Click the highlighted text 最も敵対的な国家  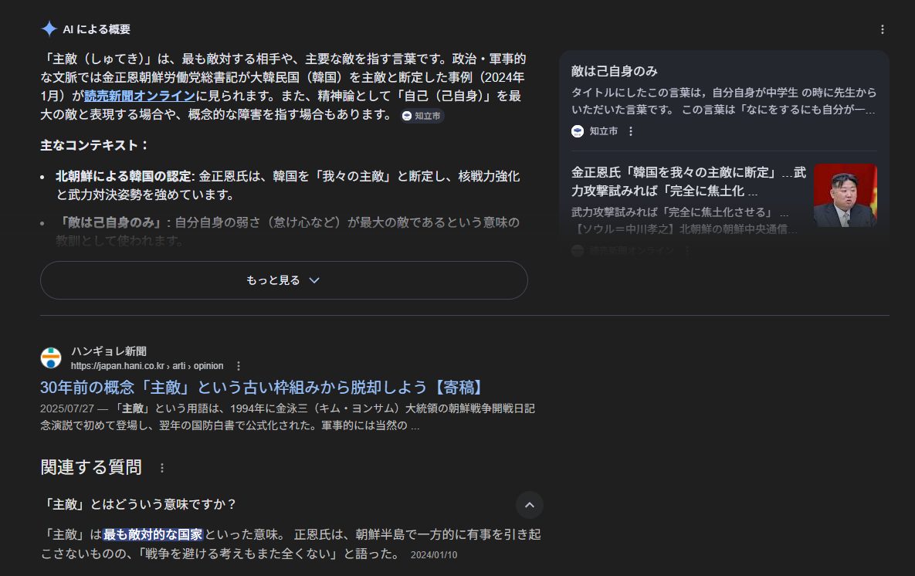click(x=153, y=534)
